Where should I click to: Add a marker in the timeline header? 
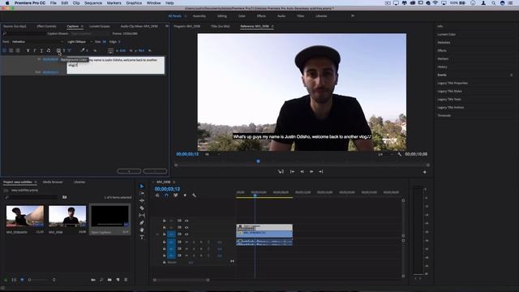pyautogui.click(x=185, y=195)
